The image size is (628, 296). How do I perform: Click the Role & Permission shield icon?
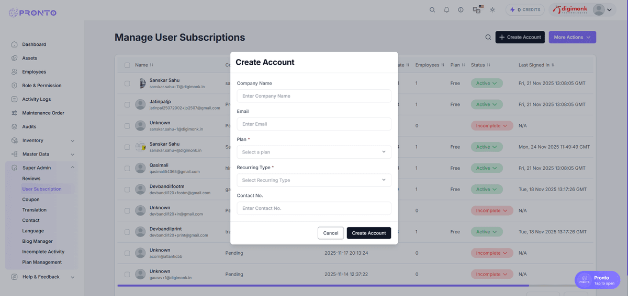(x=15, y=86)
